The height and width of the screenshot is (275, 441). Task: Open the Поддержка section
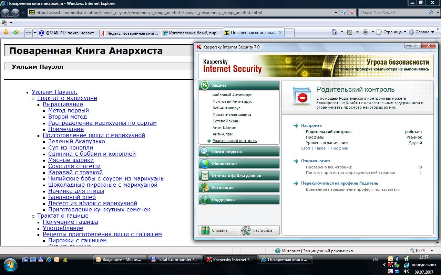(239, 200)
